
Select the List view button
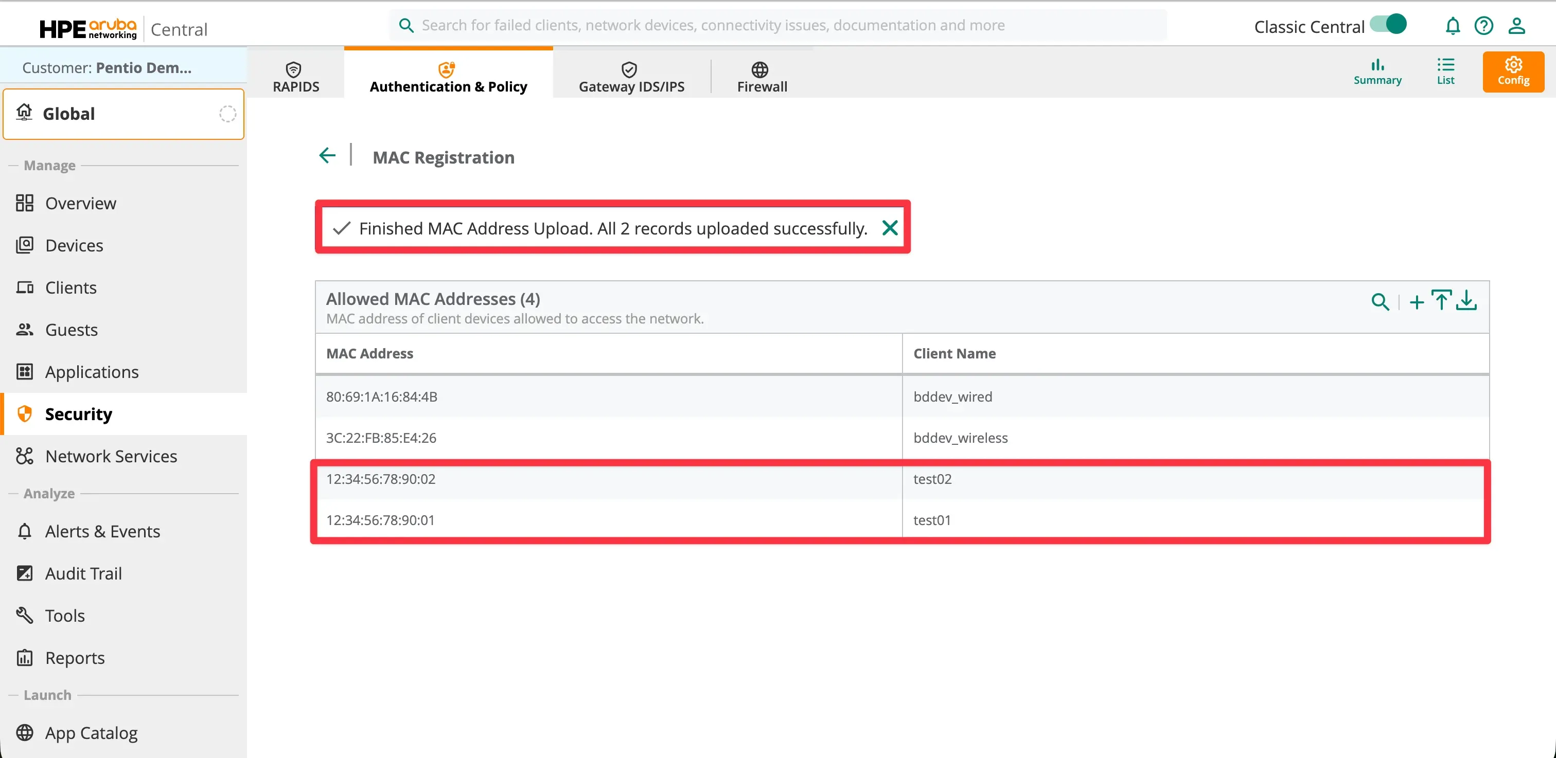click(x=1445, y=71)
